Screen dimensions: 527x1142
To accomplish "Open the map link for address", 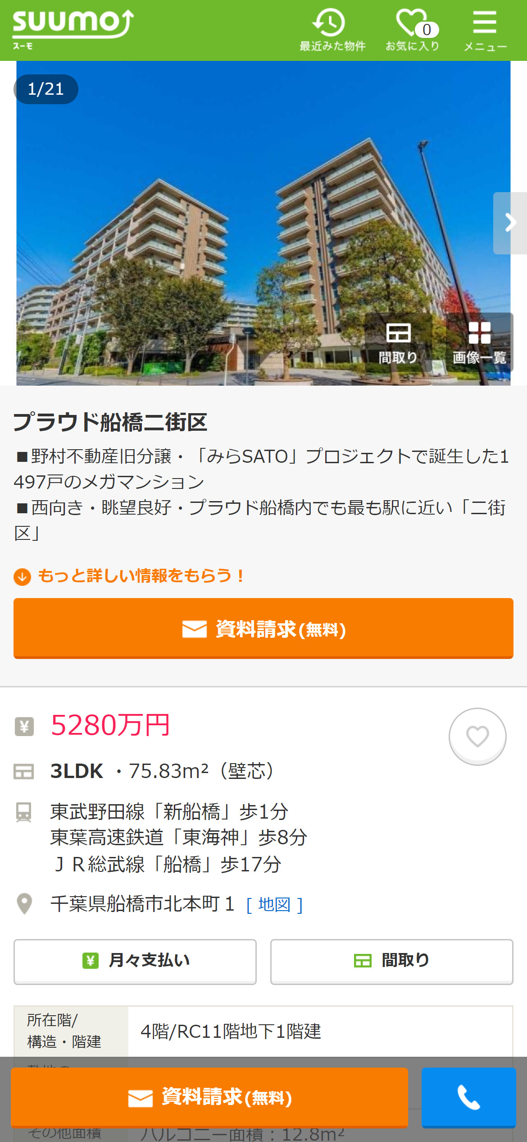I will click(274, 905).
